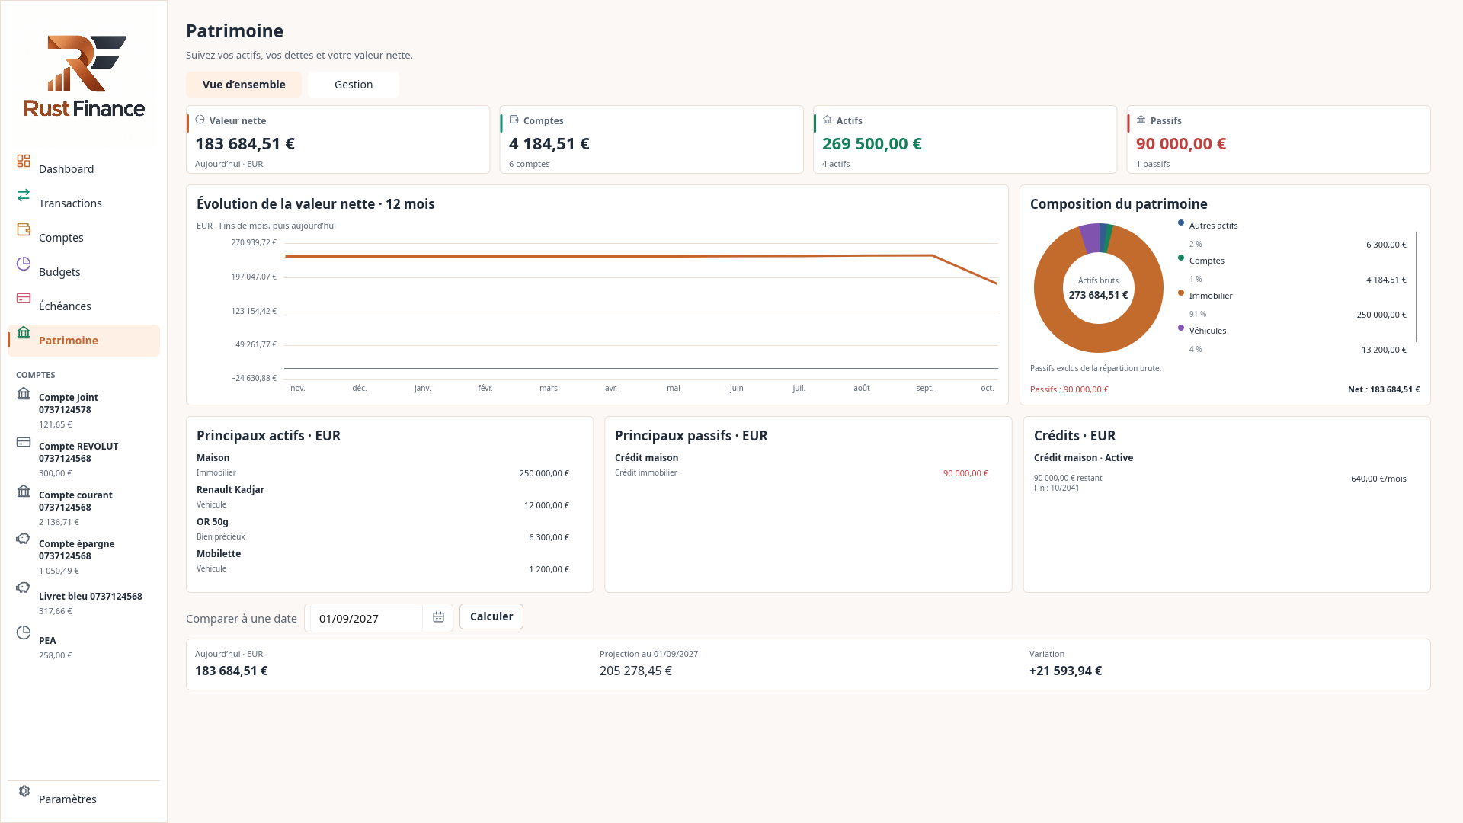Click the blue Autres actifs legend dot
The height and width of the screenshot is (823, 1463).
1181,223
